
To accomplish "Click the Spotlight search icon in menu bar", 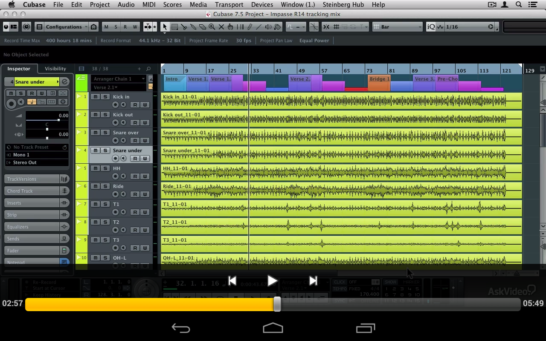I will click(x=519, y=5).
